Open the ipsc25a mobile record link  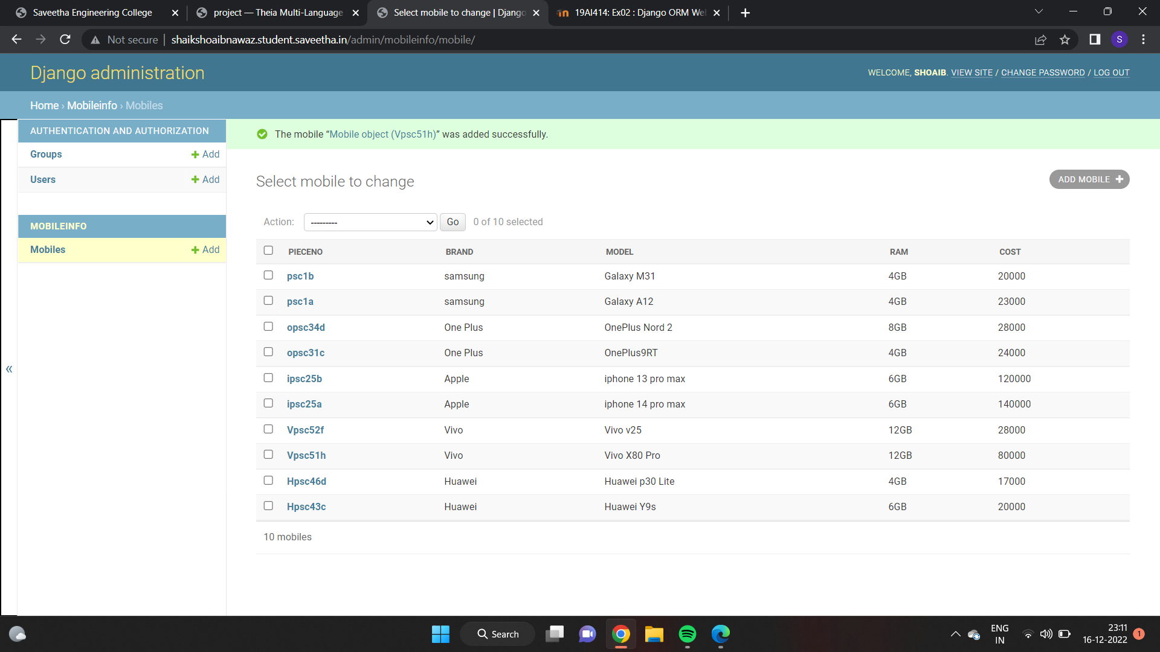coord(304,404)
